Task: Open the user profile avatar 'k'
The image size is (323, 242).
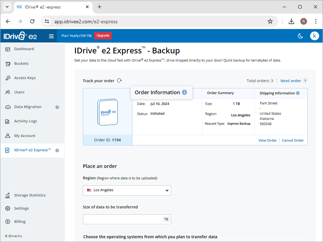Action: (x=315, y=36)
